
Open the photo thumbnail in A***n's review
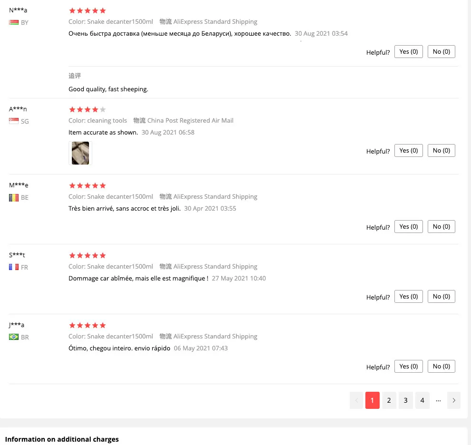pos(80,153)
